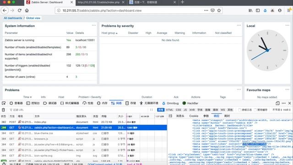Switch to the Console devtools tab

pos(33,103)
